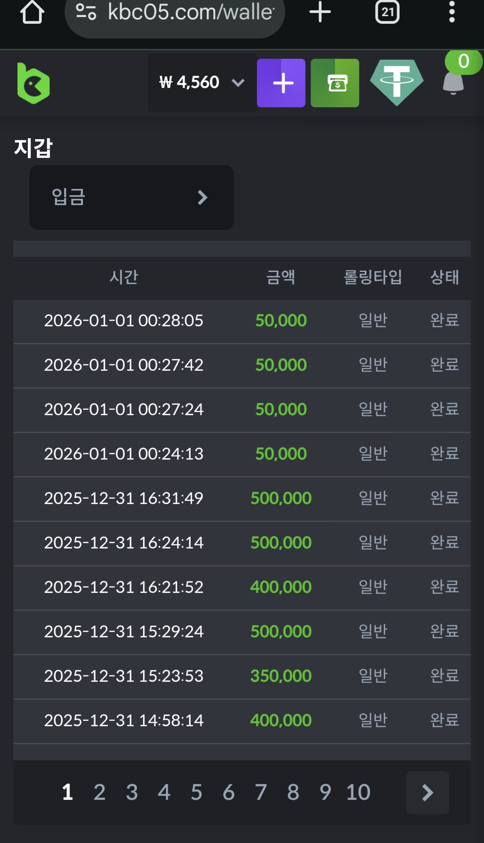Select the 2025-12-31 16:31:49 deposit row
484x843 pixels.
tap(242, 498)
